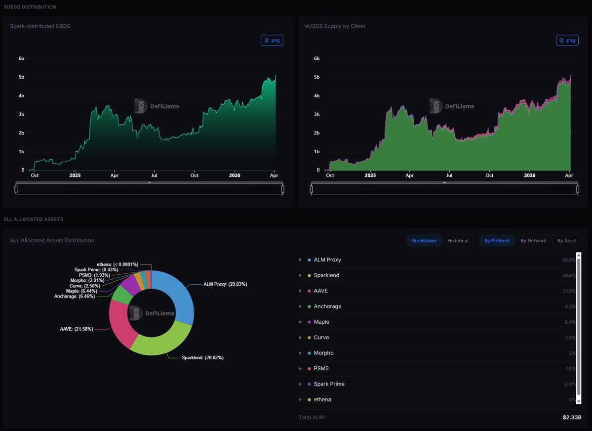This screenshot has height=431, width=592.
Task: Click the red PSM3 legend dot
Action: point(309,369)
